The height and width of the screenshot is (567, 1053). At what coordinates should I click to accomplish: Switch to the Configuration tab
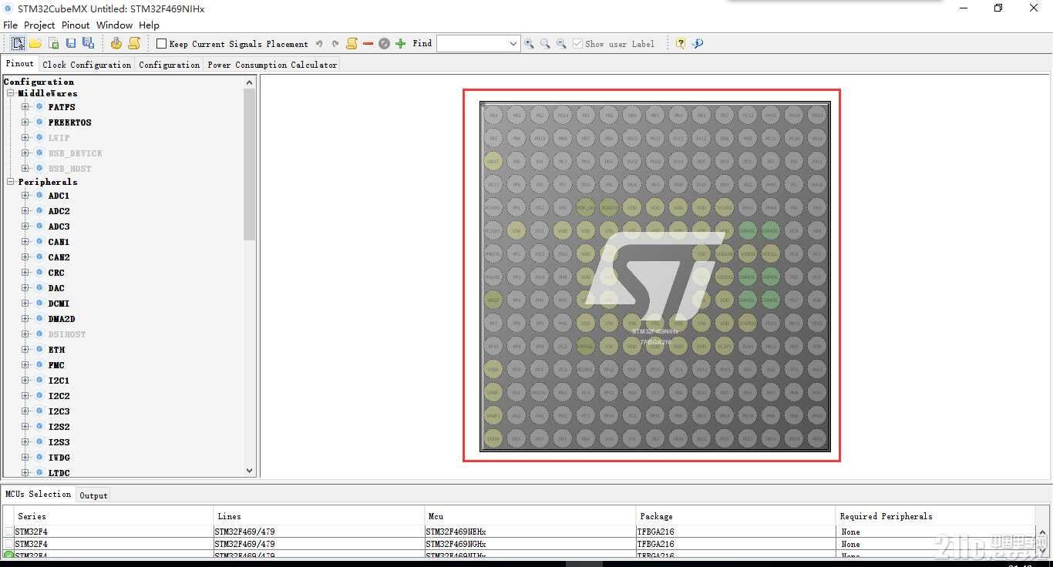coord(169,65)
